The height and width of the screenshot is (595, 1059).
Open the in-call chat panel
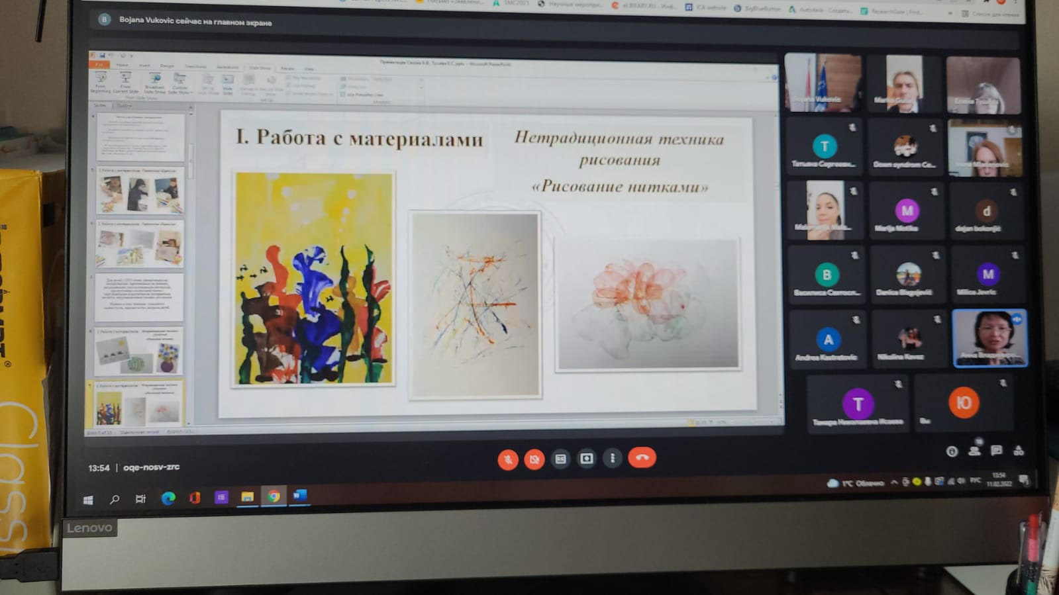click(x=996, y=450)
